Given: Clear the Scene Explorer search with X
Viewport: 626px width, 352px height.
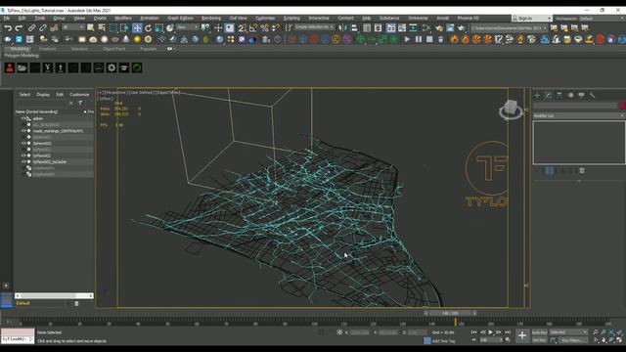Looking at the screenshot, I should point(71,103).
